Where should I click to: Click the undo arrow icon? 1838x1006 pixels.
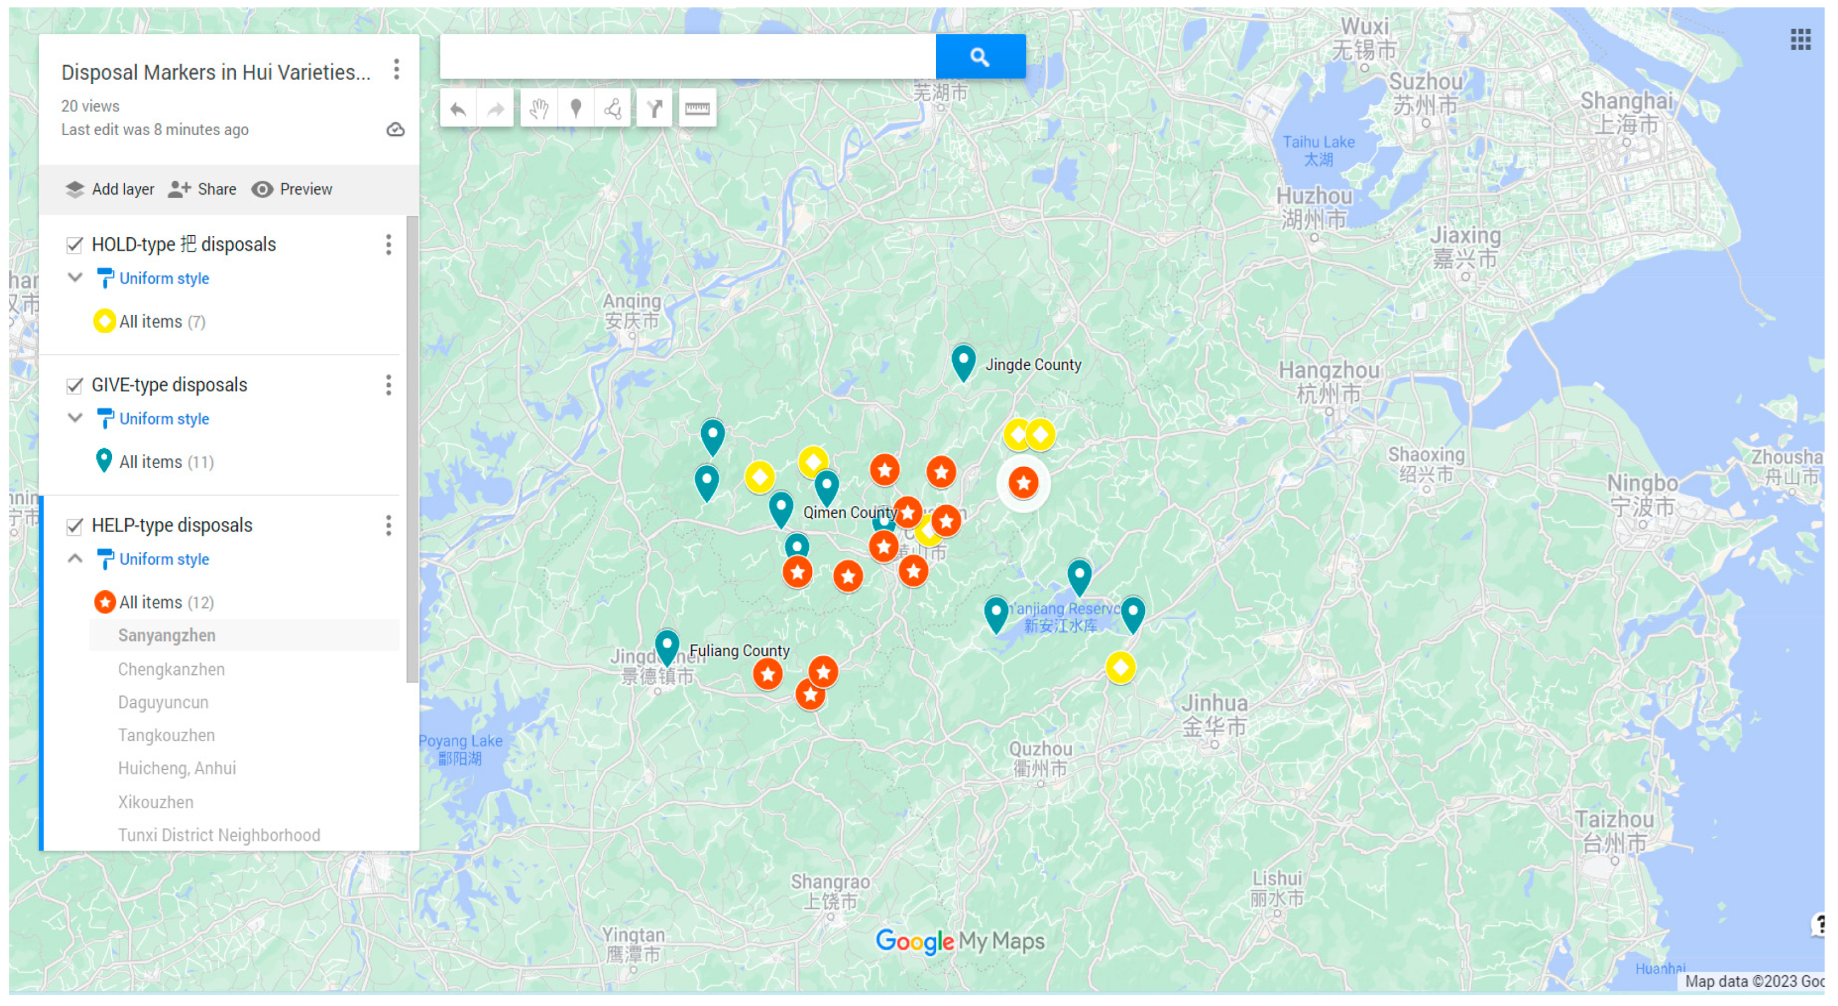(x=458, y=109)
